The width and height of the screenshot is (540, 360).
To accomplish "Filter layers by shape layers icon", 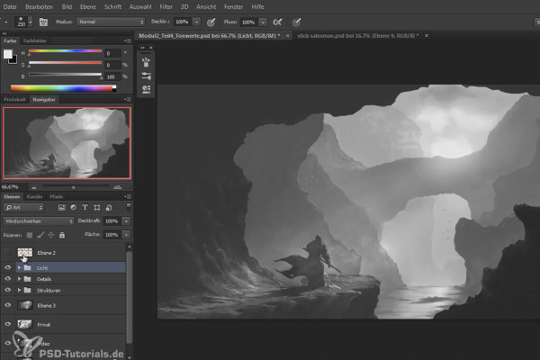I will click(97, 207).
